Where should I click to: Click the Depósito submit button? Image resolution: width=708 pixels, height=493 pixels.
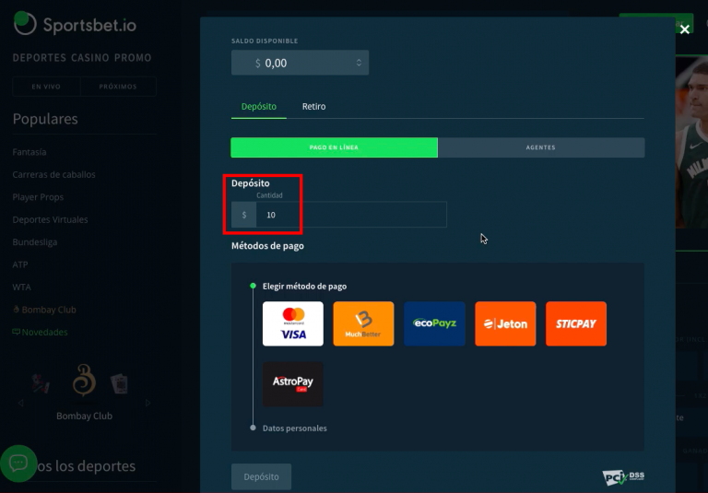[x=261, y=476]
